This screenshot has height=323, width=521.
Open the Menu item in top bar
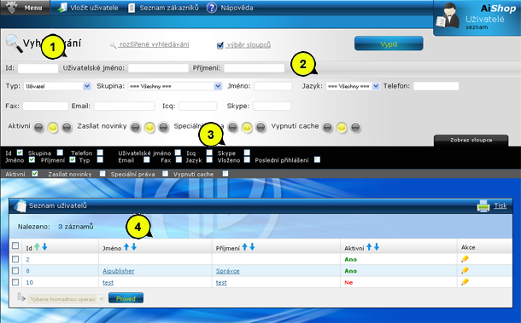tap(26, 8)
